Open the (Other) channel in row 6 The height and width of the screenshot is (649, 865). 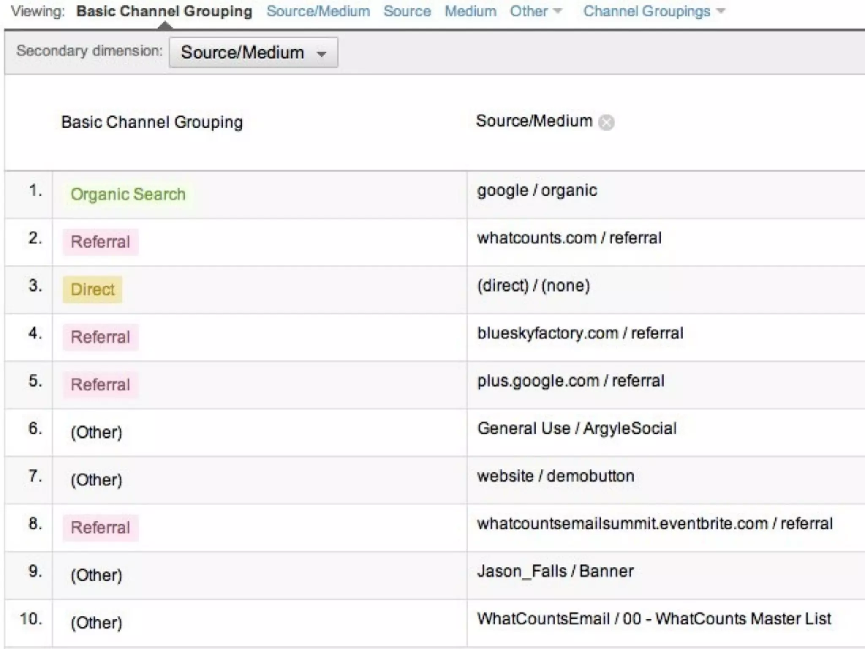click(x=96, y=433)
